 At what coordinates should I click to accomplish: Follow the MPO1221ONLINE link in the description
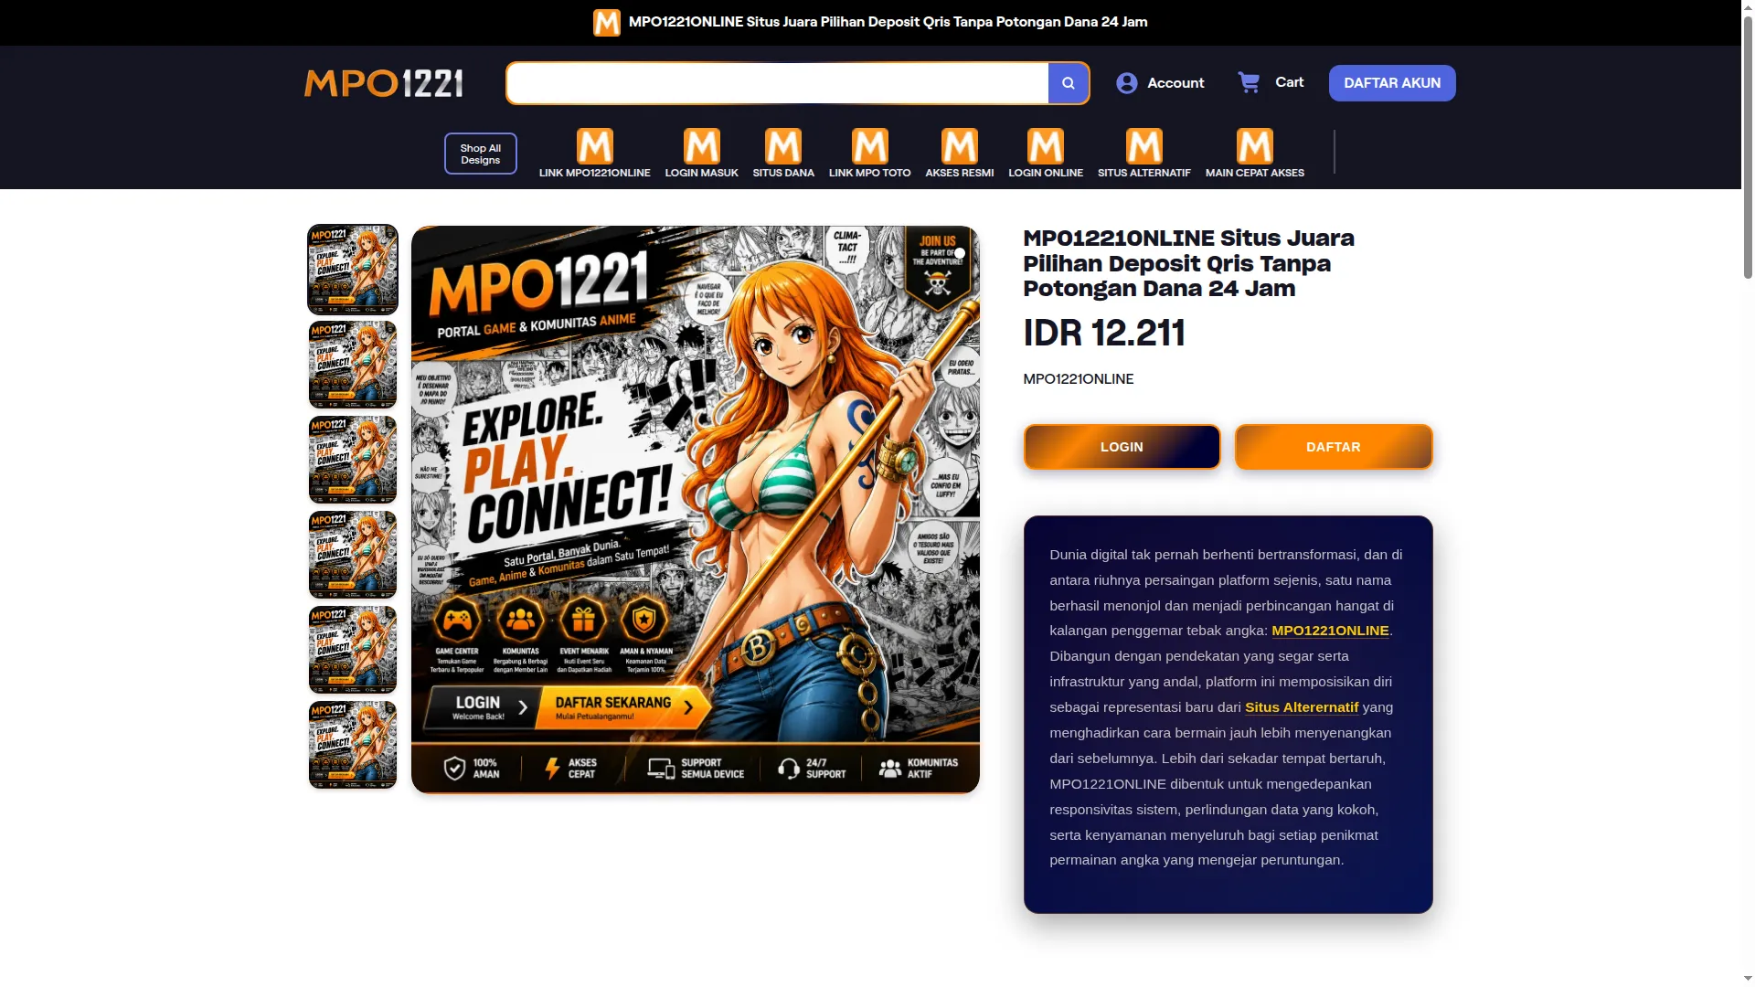click(1330, 631)
